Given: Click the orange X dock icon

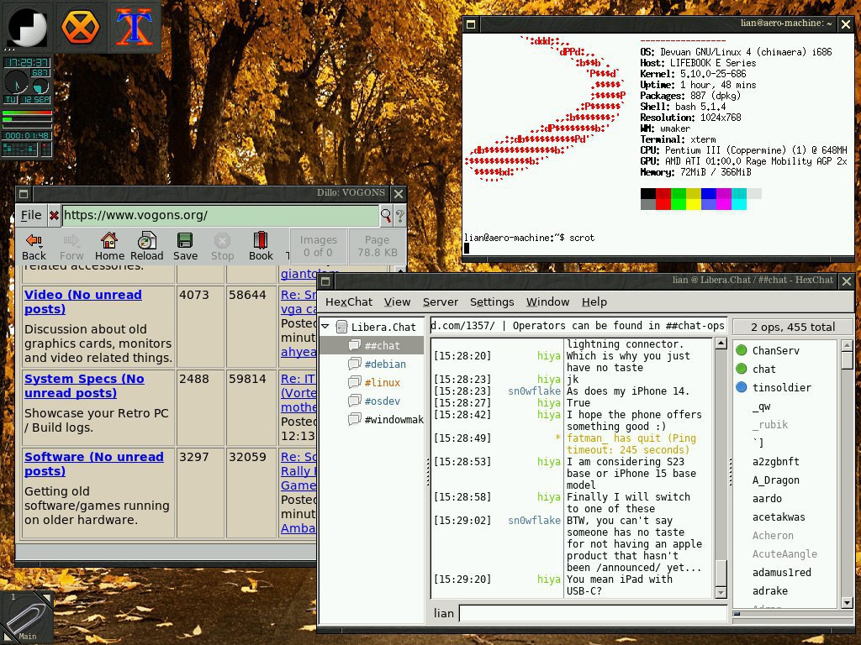Looking at the screenshot, I should tap(80, 26).
